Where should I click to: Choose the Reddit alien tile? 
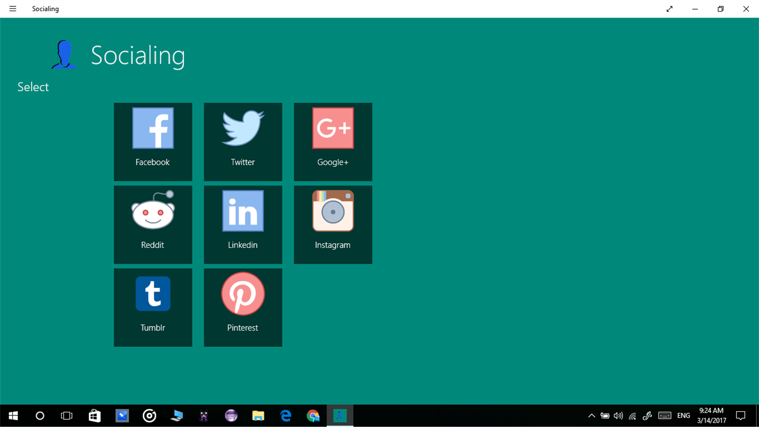click(153, 225)
